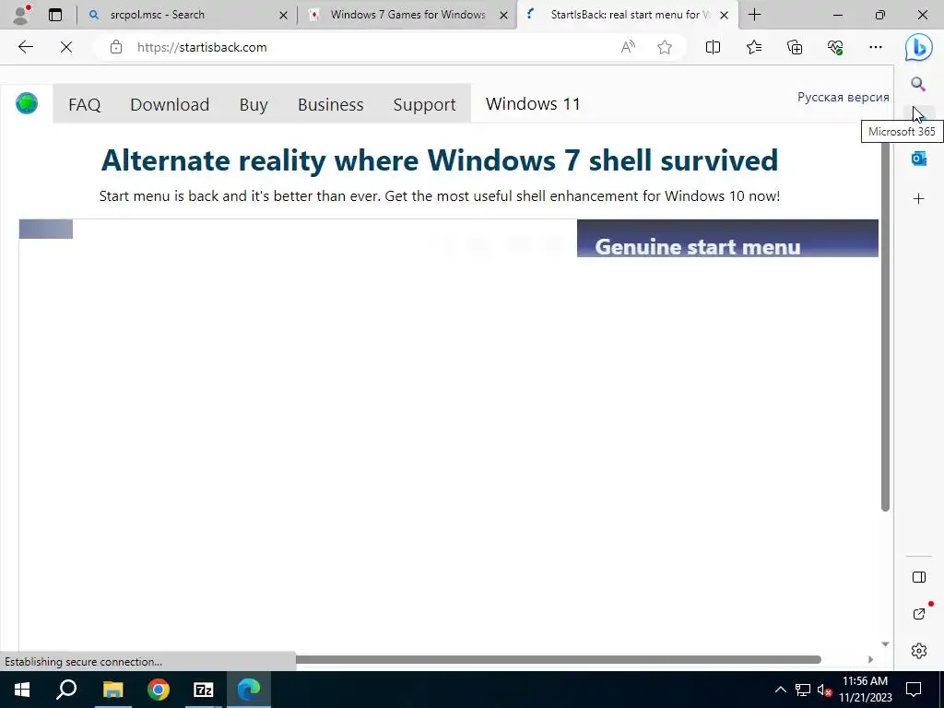Open link in external window sidebar icon
944x708 pixels.
pos(919,614)
